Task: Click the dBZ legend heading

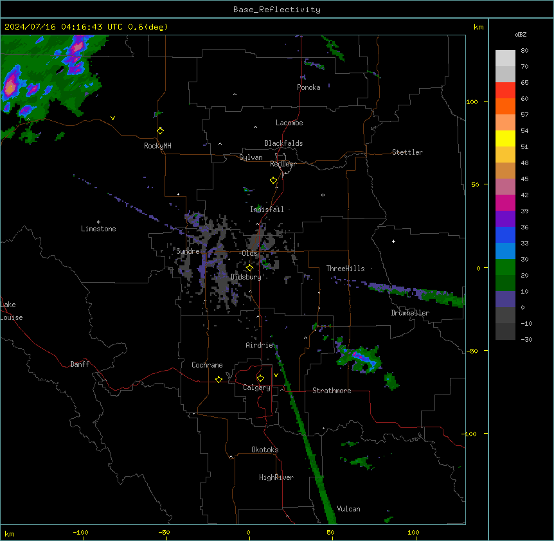Action: [x=521, y=34]
